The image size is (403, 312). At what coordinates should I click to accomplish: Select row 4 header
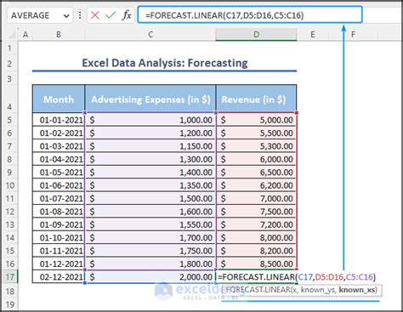[9, 99]
